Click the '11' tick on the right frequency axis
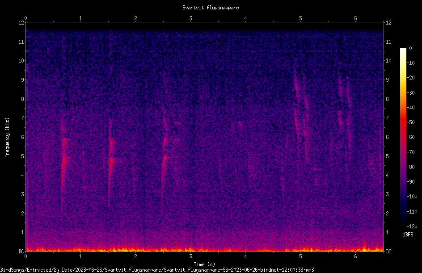Viewport: 422px width, 273px height. coord(388,42)
